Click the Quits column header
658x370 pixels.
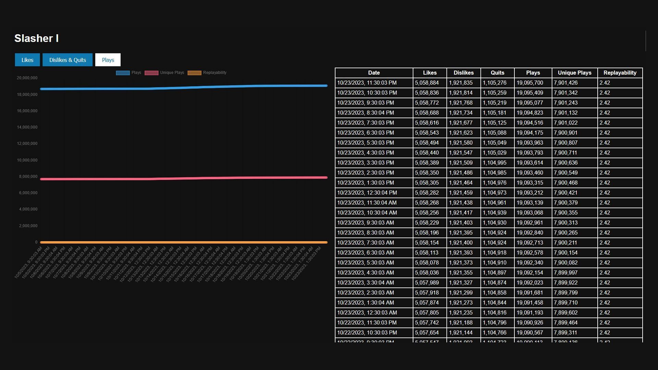click(498, 73)
